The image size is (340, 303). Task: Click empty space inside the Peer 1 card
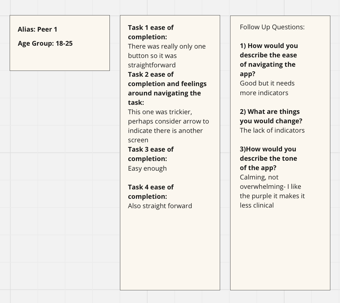(60, 59)
